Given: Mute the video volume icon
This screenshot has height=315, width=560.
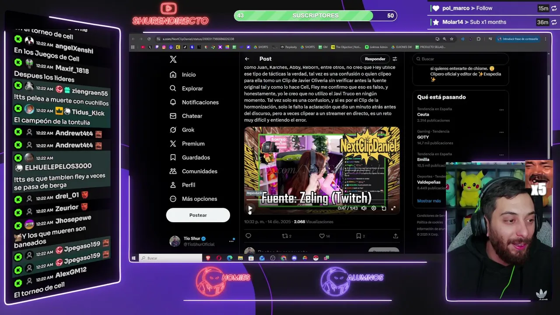Looking at the screenshot, I should pos(364,208).
